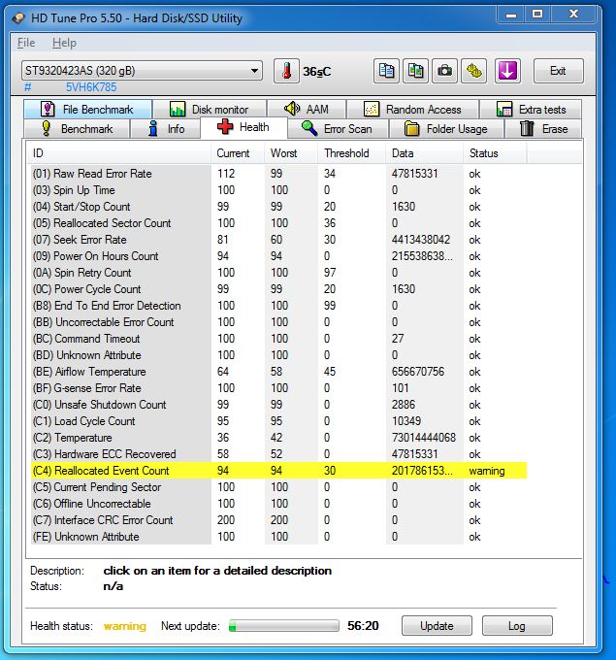The width and height of the screenshot is (616, 660).
Task: Select the Command Timeout row
Action: (x=277, y=339)
